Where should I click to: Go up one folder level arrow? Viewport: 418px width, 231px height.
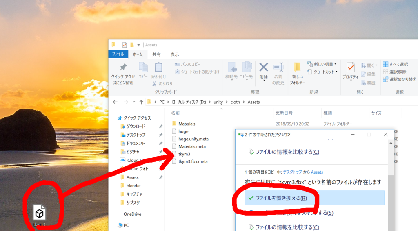[141, 102]
